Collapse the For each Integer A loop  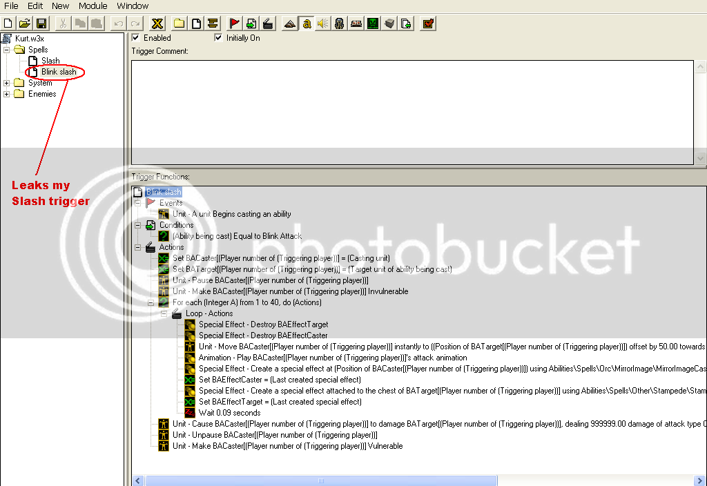click(151, 302)
